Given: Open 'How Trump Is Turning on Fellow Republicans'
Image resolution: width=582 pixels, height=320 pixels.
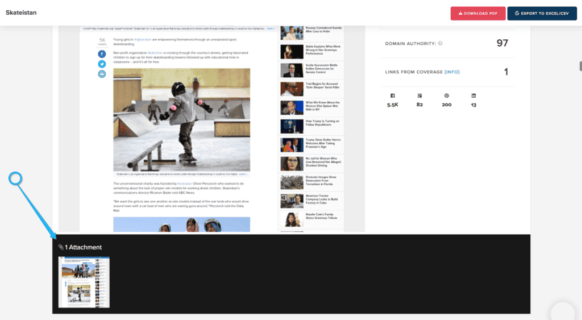Looking at the screenshot, I should (311, 126).
